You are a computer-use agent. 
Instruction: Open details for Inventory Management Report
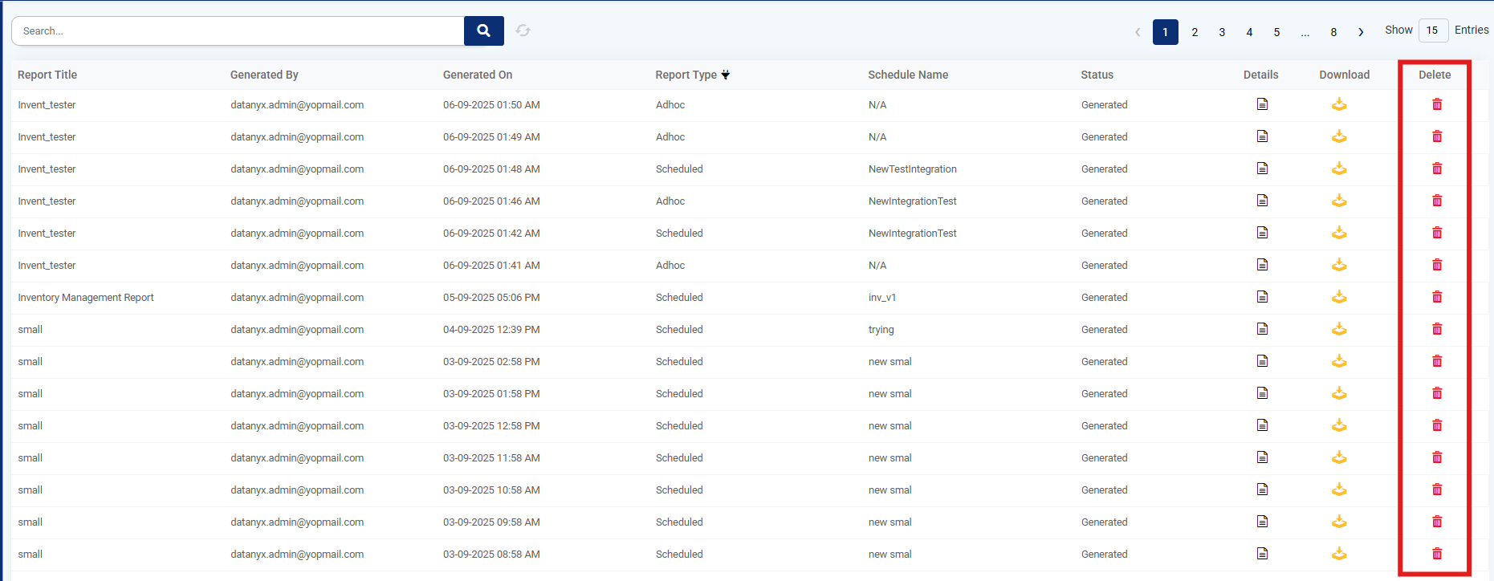[1262, 297]
